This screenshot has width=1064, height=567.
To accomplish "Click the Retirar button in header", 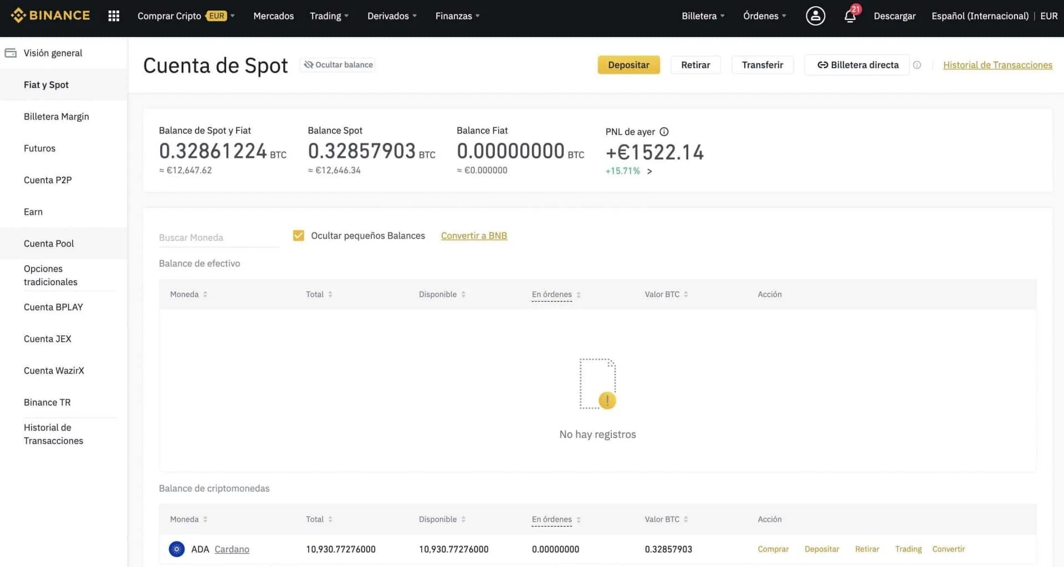I will 695,65.
